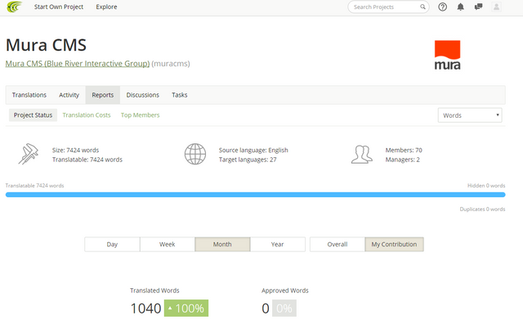Open the Tasks tab
Image resolution: width=523 pixels, height=329 pixels.
180,95
